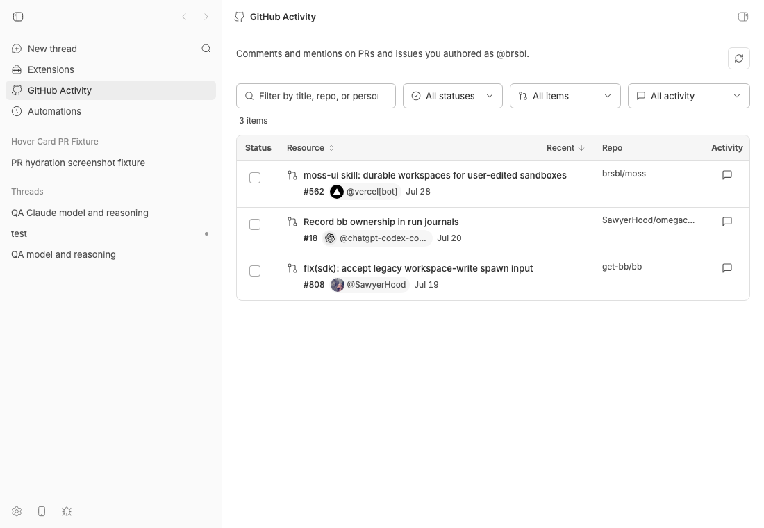Open Extensions in the sidebar

point(110,69)
